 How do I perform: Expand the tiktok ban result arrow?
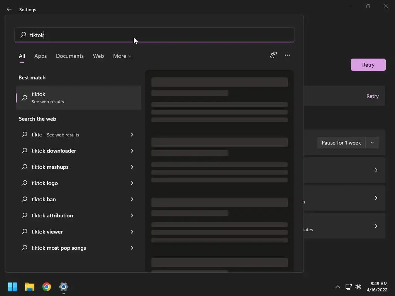pos(132,199)
